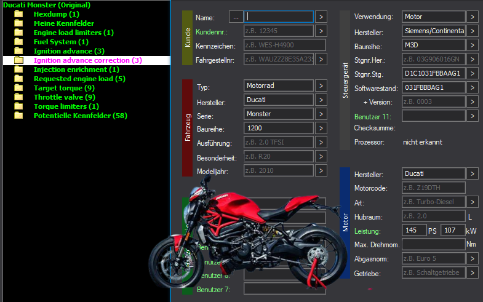Click folder icon beside Target torque
The height and width of the screenshot is (302, 483).
[19, 88]
